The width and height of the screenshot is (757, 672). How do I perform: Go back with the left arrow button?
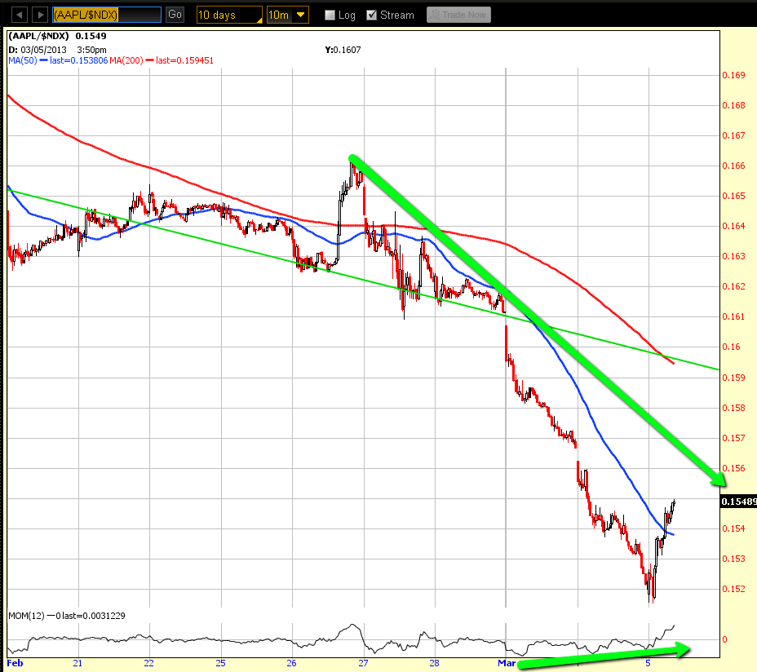click(20, 15)
